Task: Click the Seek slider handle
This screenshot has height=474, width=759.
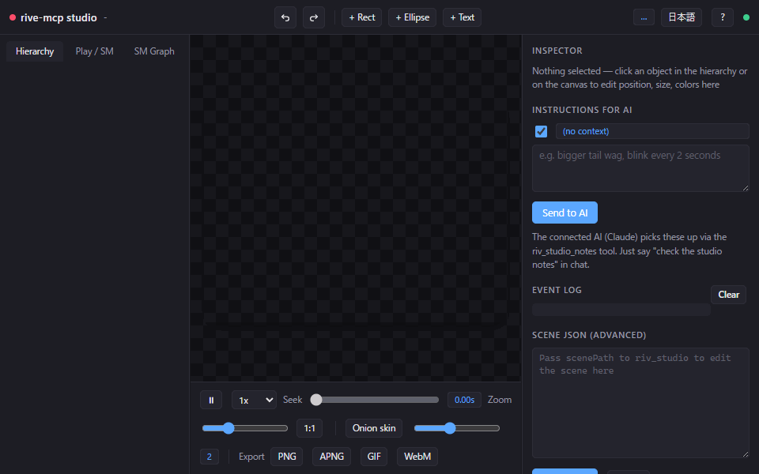Action: [316, 400]
